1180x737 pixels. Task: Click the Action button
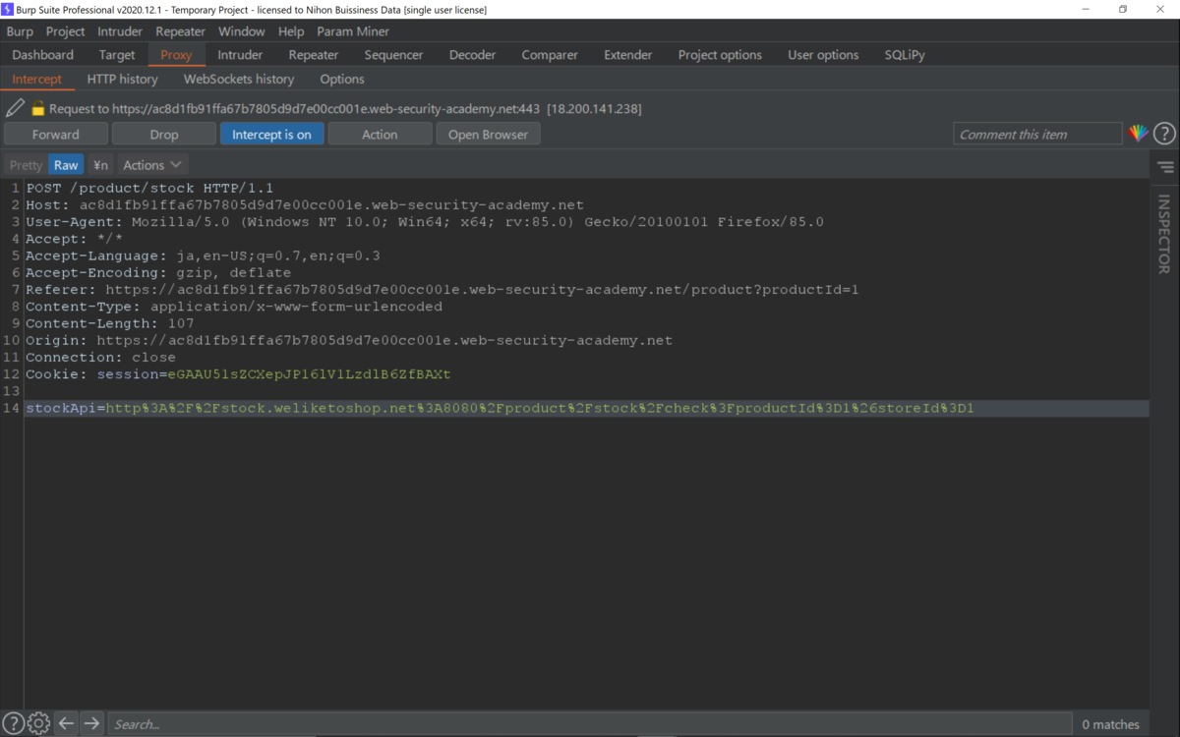point(380,135)
